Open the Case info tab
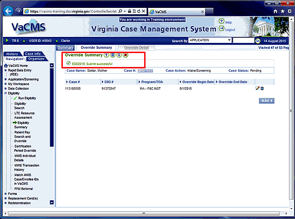Screen dimensions: 295x219 point(33,54)
